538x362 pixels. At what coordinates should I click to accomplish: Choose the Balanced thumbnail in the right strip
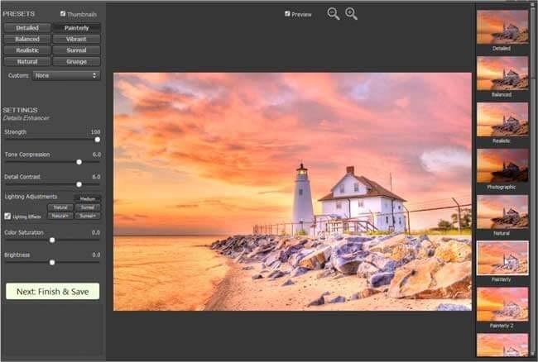pyautogui.click(x=502, y=73)
